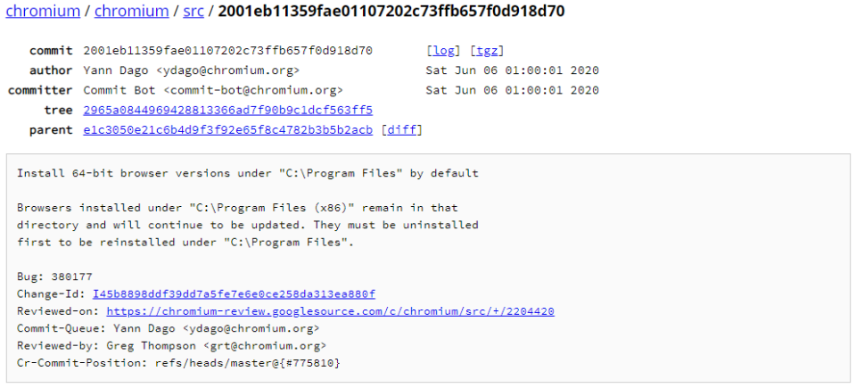Open the Change-Id link
This screenshot has width=856, height=388.
click(x=234, y=293)
